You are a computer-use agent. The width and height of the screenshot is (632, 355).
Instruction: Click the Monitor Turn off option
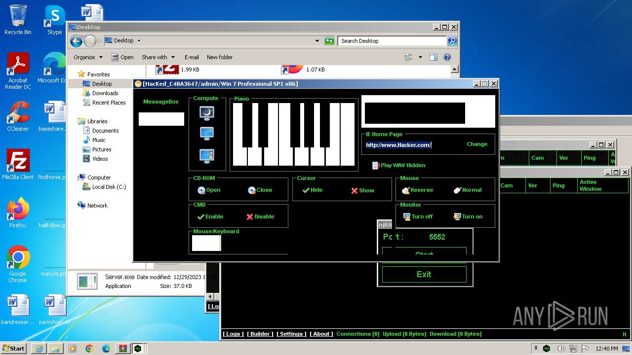(x=418, y=216)
